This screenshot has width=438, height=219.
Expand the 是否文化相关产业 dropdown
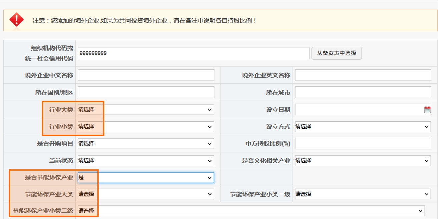tap(363, 161)
